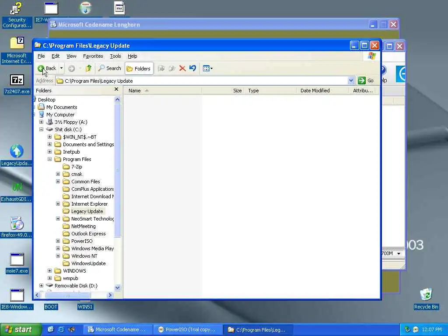
Task: Expand the Inetpub folder node
Action: (49, 152)
